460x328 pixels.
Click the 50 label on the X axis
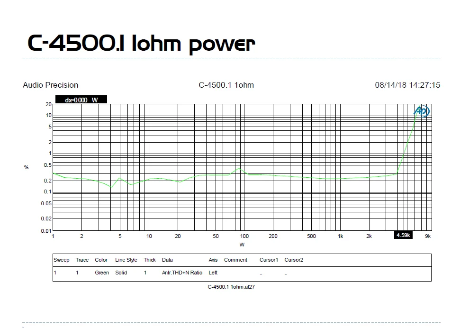pyautogui.click(x=216, y=236)
